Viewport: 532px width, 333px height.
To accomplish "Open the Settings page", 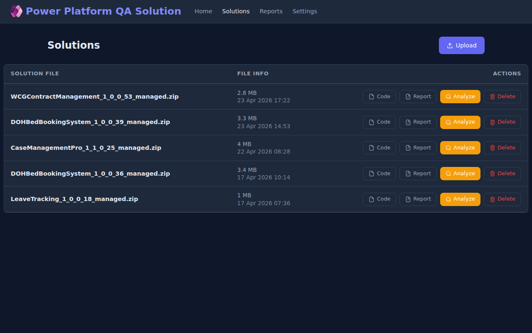I will [x=305, y=11].
